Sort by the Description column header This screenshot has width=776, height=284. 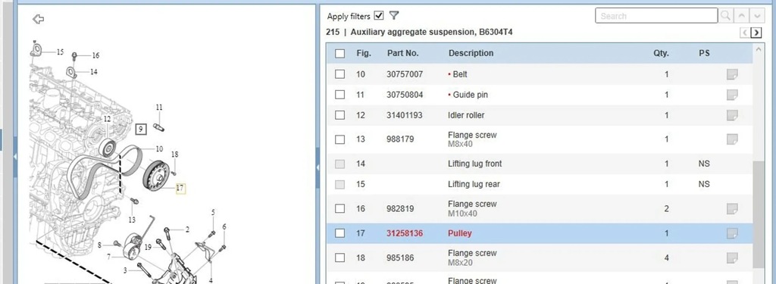(471, 54)
